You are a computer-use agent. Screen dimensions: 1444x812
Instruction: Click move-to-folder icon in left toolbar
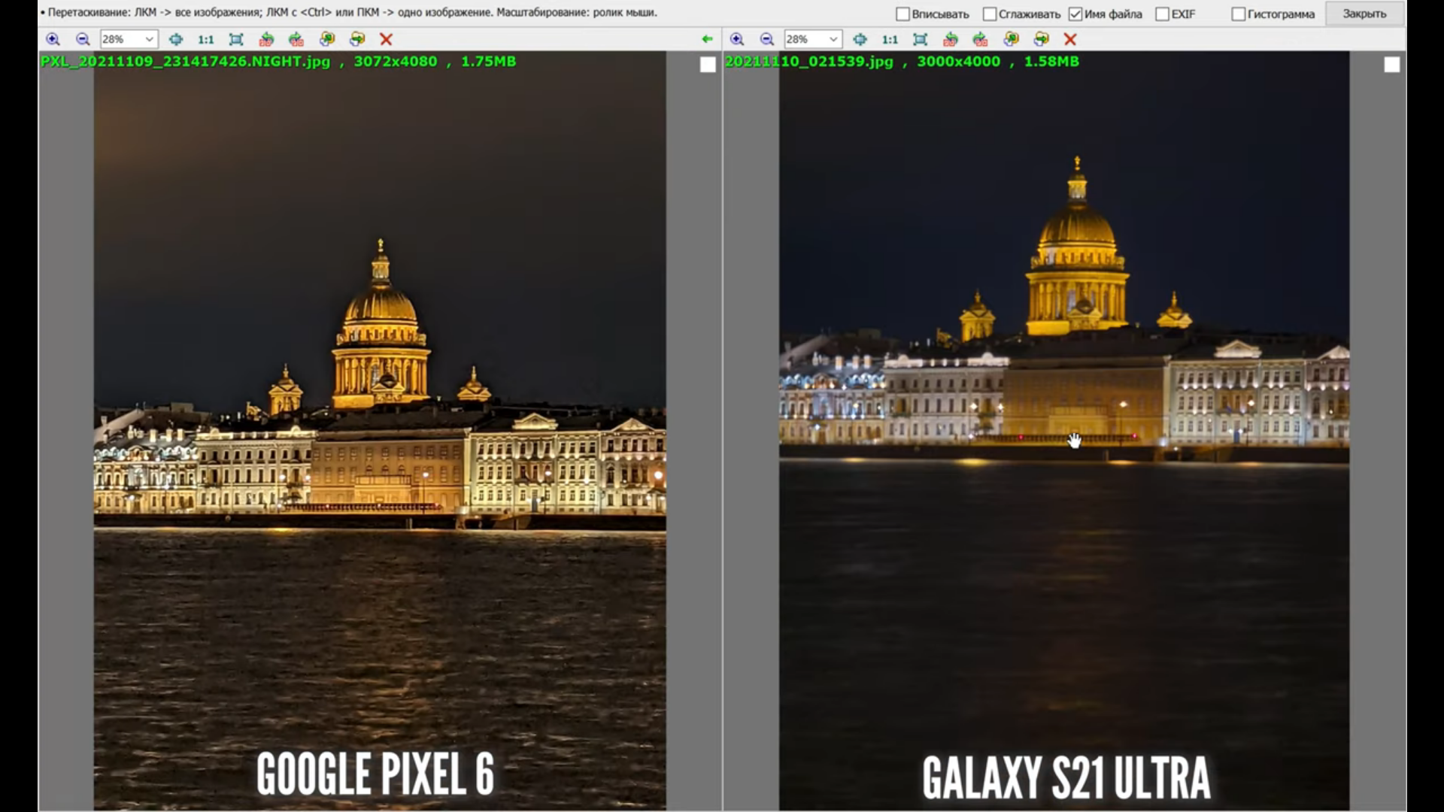[x=357, y=39]
